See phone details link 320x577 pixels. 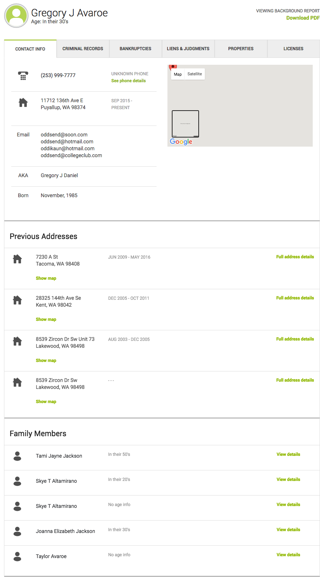coord(129,81)
